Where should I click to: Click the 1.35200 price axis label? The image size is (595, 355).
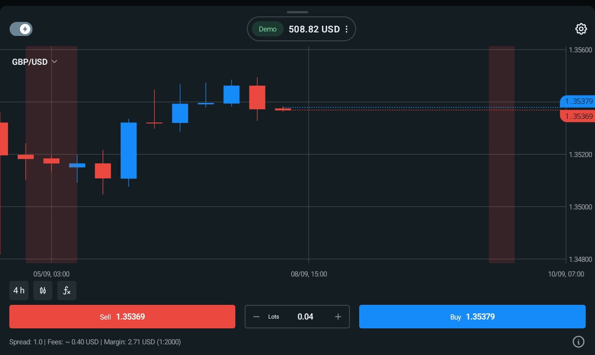[580, 154]
